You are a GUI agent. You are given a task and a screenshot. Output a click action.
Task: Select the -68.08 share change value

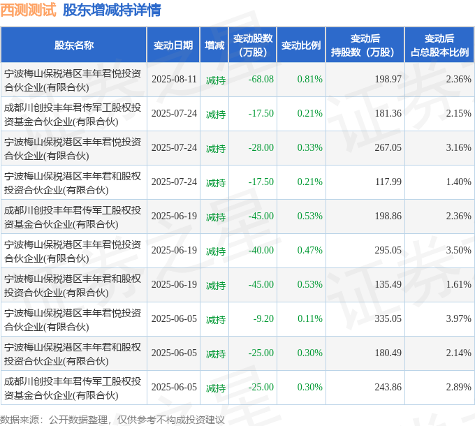click(261, 80)
